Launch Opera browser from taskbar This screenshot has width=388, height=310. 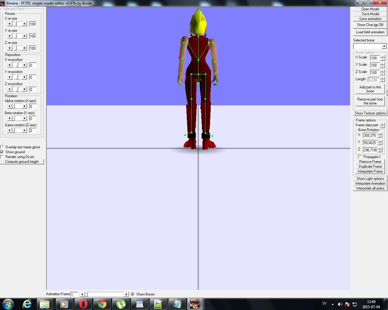pyautogui.click(x=83, y=304)
